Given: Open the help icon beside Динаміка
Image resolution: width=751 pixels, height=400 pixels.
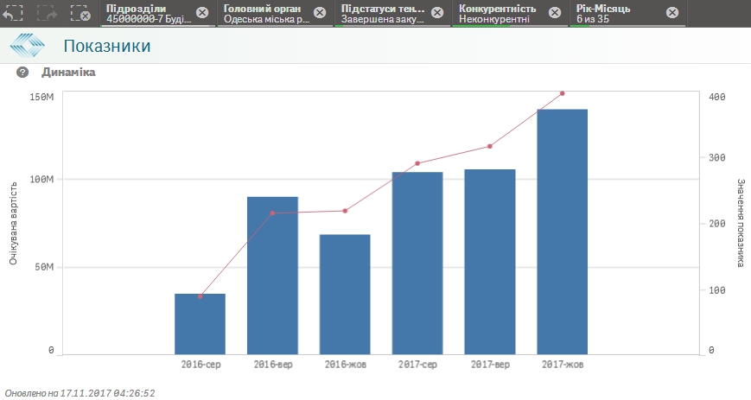Looking at the screenshot, I should (x=22, y=73).
